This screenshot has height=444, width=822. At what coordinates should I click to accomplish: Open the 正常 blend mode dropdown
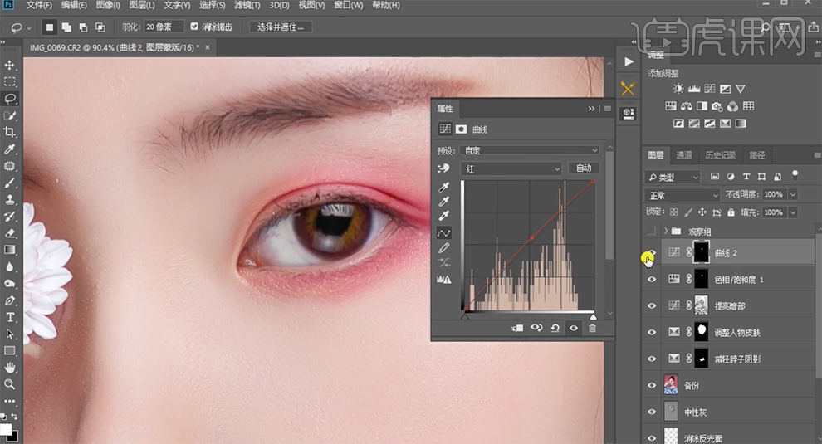(x=682, y=195)
